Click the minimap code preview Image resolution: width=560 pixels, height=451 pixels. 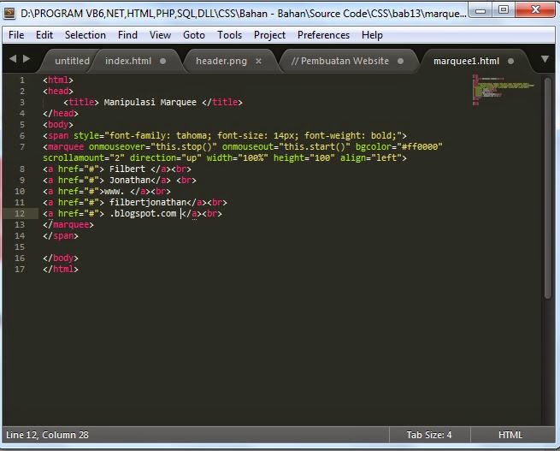point(502,90)
